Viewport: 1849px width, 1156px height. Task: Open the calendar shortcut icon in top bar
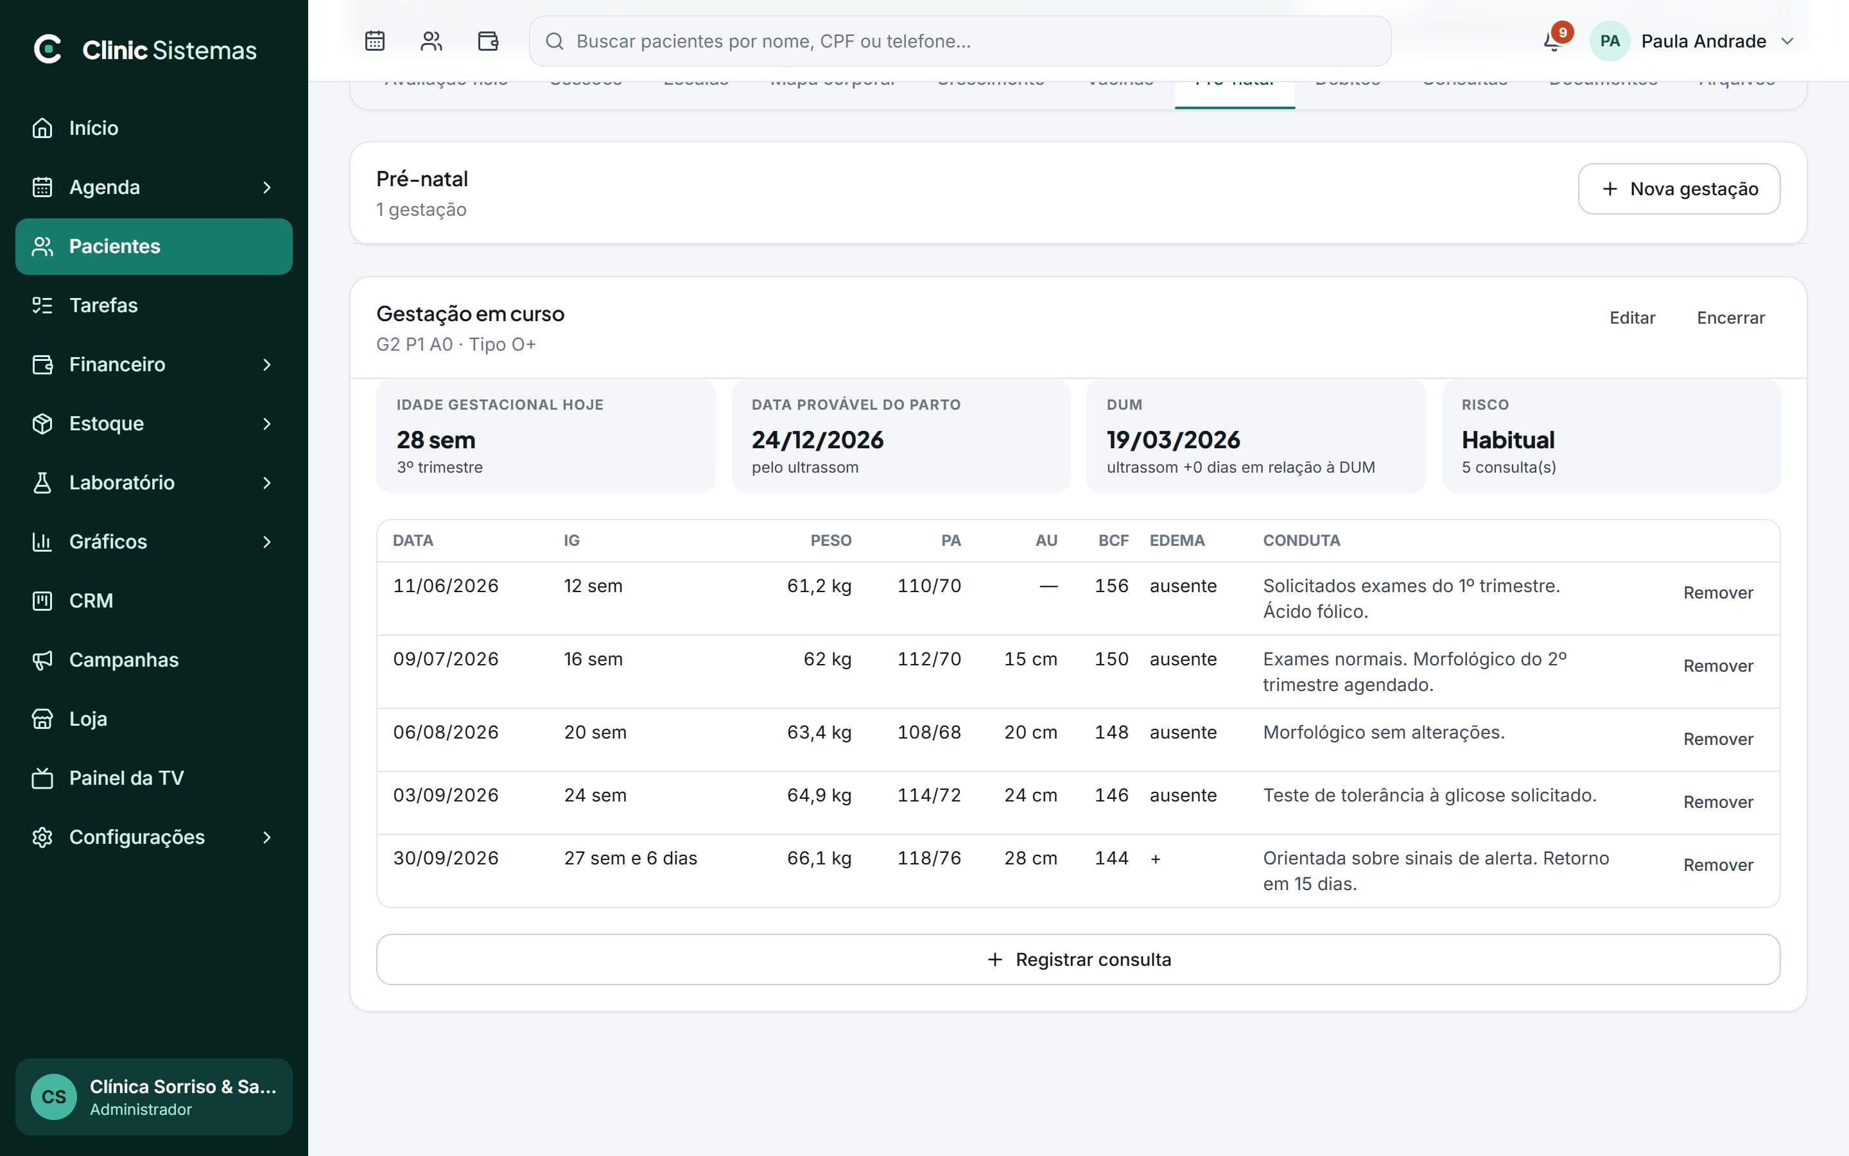tap(374, 41)
